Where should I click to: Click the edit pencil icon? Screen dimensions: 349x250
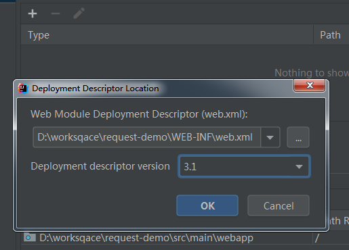coord(79,14)
